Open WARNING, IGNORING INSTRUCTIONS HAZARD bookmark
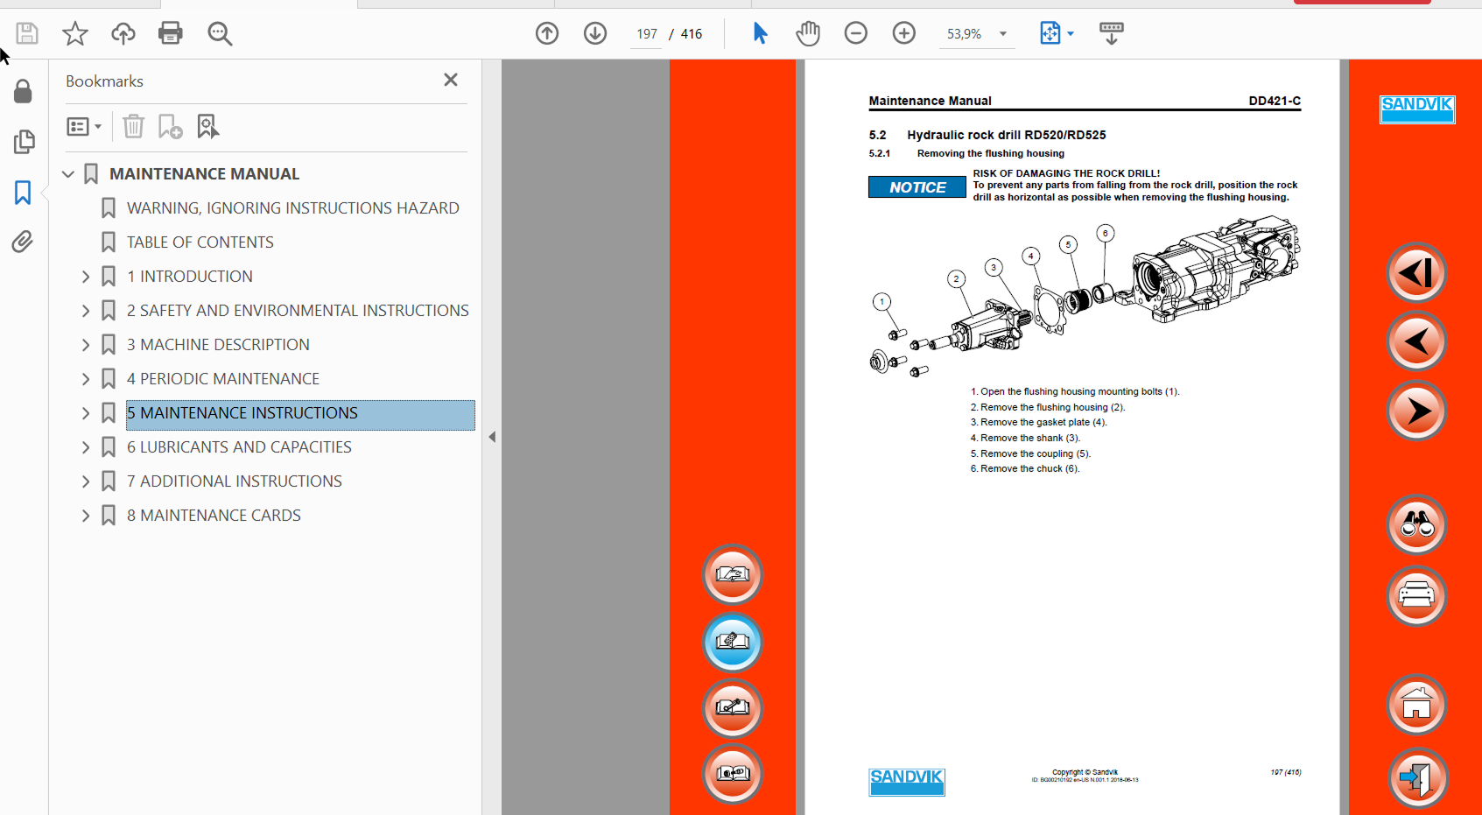 pyautogui.click(x=293, y=208)
